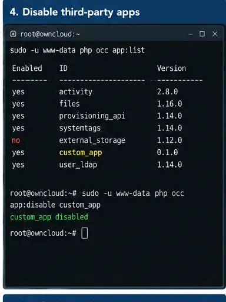Click 'yes' in the files row

coord(18,104)
